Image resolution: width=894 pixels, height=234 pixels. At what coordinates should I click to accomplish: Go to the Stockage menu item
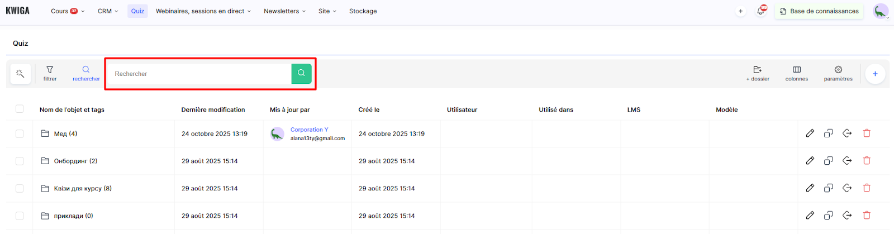[x=363, y=11]
